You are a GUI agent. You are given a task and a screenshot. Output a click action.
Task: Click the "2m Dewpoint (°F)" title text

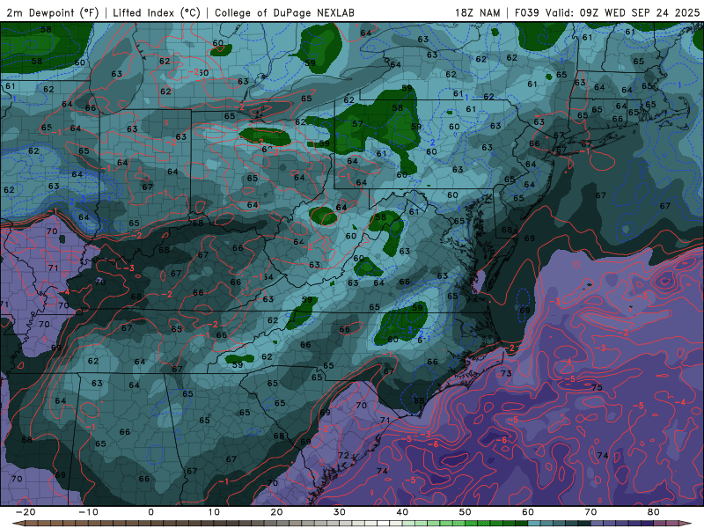[x=53, y=13]
